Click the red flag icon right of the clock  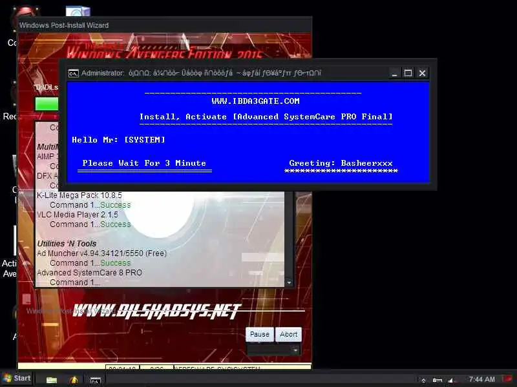tap(507, 379)
